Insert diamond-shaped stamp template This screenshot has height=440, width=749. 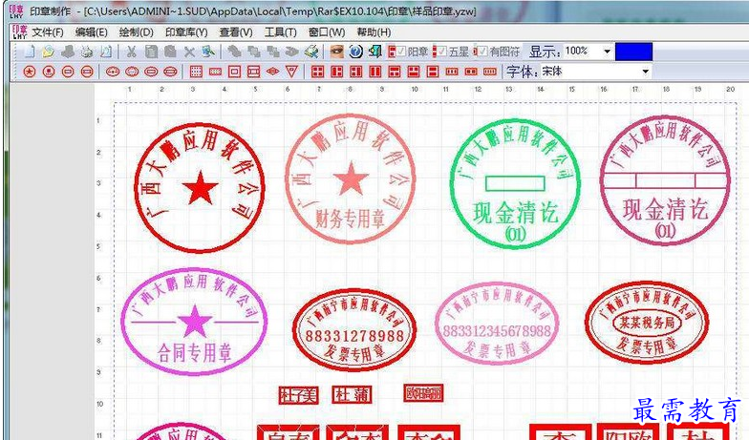[x=273, y=72]
